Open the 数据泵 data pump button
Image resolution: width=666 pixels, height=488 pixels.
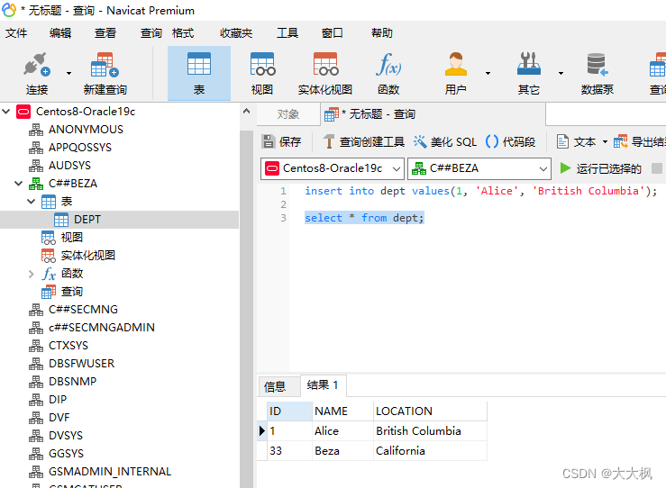coord(598,73)
